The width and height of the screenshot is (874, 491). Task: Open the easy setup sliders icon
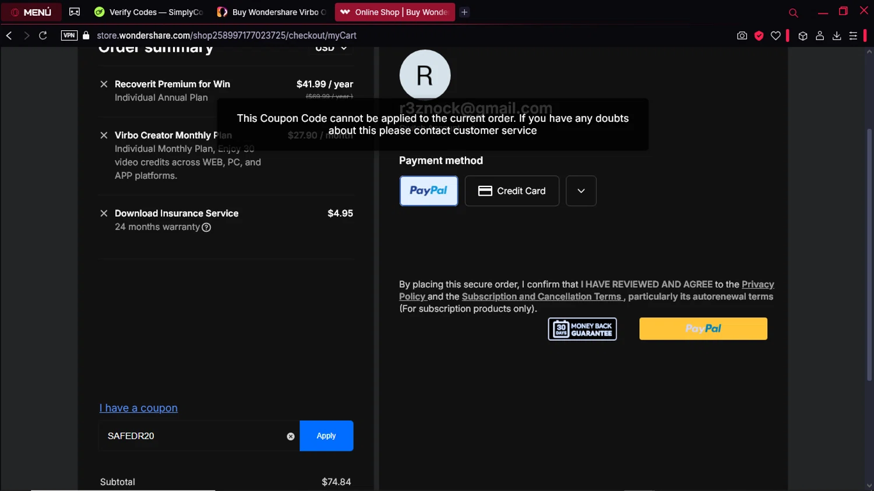(853, 36)
